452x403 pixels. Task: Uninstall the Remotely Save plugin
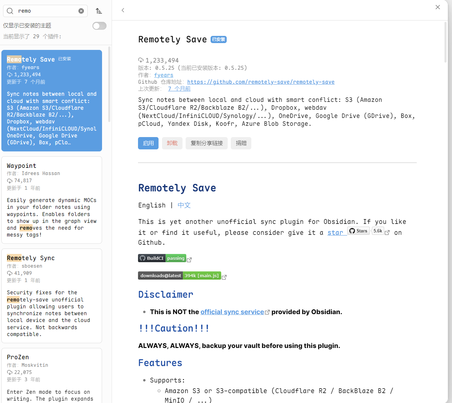point(172,143)
